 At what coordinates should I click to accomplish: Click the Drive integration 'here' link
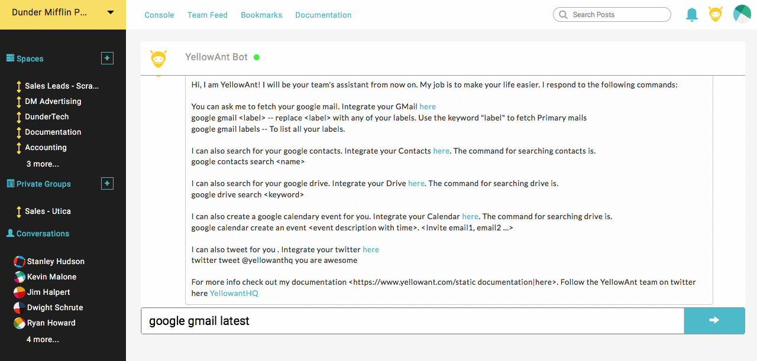pos(416,183)
